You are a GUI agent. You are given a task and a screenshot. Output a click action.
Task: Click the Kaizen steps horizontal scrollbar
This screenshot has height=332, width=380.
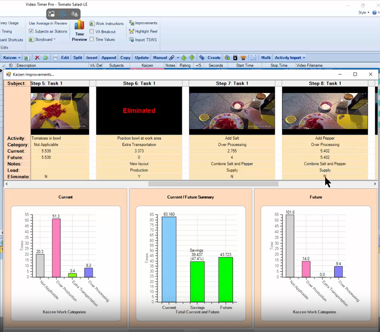(x=213, y=184)
